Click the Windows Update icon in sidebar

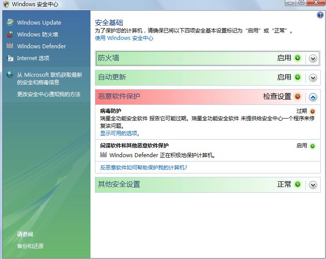click(10, 22)
